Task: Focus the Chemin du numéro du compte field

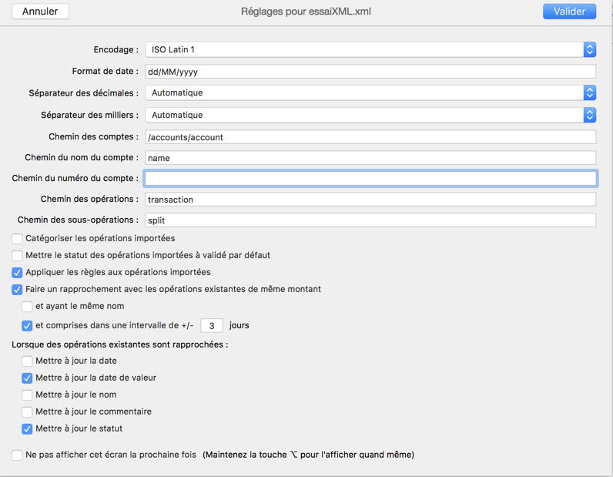Action: tap(370, 178)
